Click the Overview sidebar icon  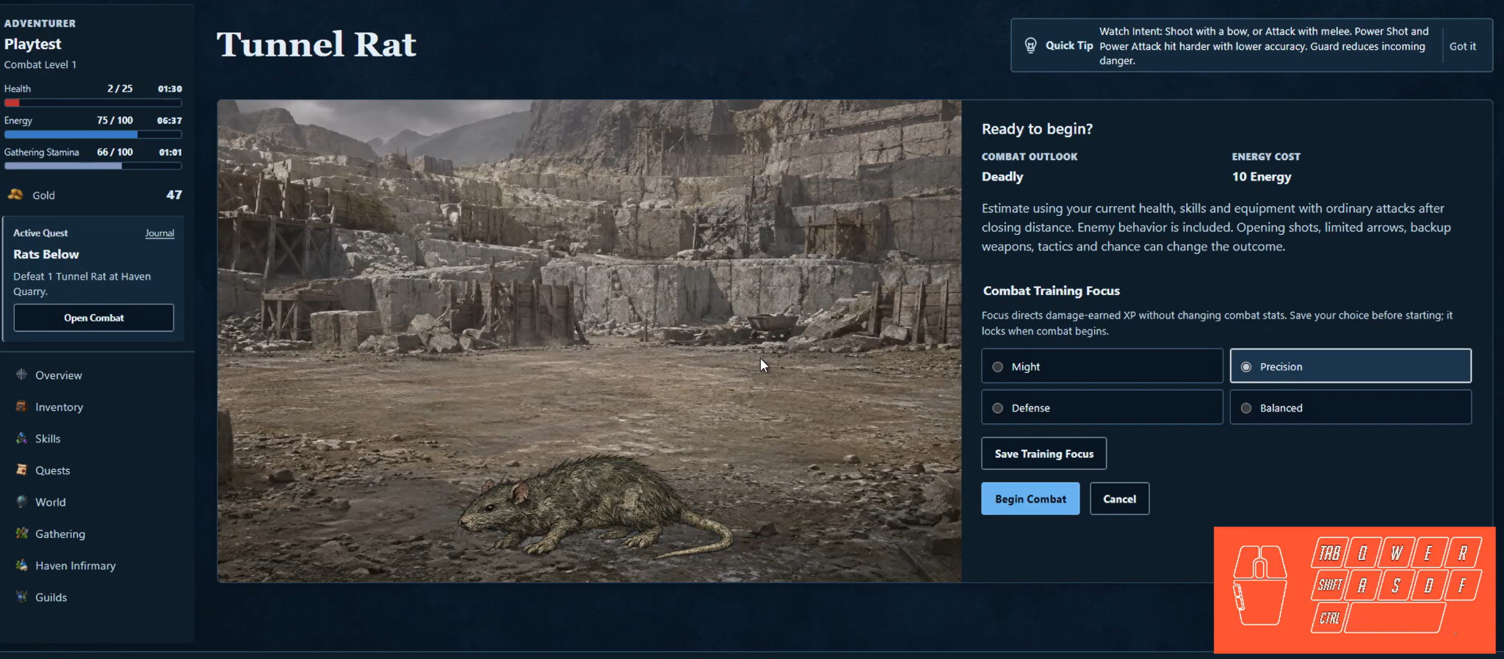click(x=21, y=374)
